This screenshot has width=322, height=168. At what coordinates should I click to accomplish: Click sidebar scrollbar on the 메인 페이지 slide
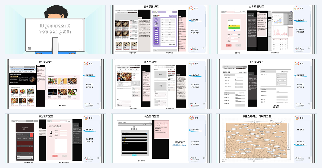point(205,21)
